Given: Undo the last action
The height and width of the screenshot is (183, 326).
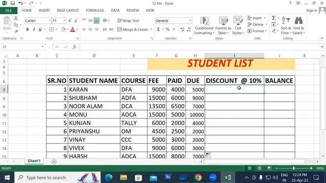Looking at the screenshot, I should coord(20,3).
